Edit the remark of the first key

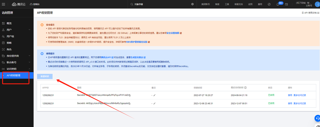click(x=154, y=95)
